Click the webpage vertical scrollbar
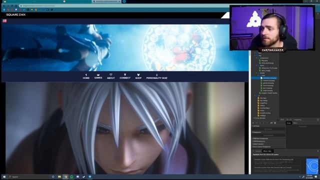The image size is (320, 180). click(250, 112)
